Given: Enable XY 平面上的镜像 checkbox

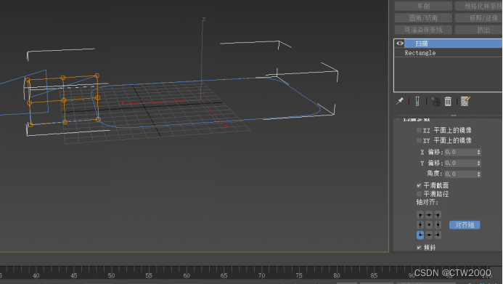Looking at the screenshot, I should (419, 141).
